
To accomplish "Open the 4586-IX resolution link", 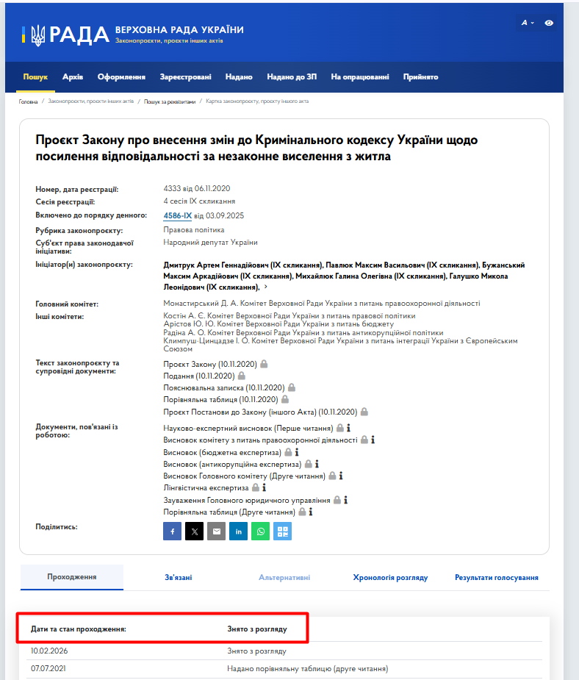I will point(177,215).
